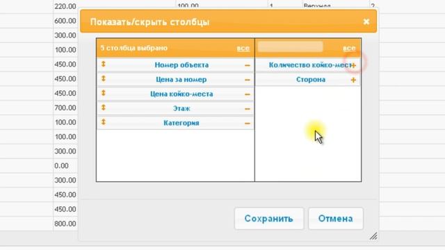This screenshot has height=250, width=445.
Task: Save changes with "Сохранить" button
Action: [269, 219]
